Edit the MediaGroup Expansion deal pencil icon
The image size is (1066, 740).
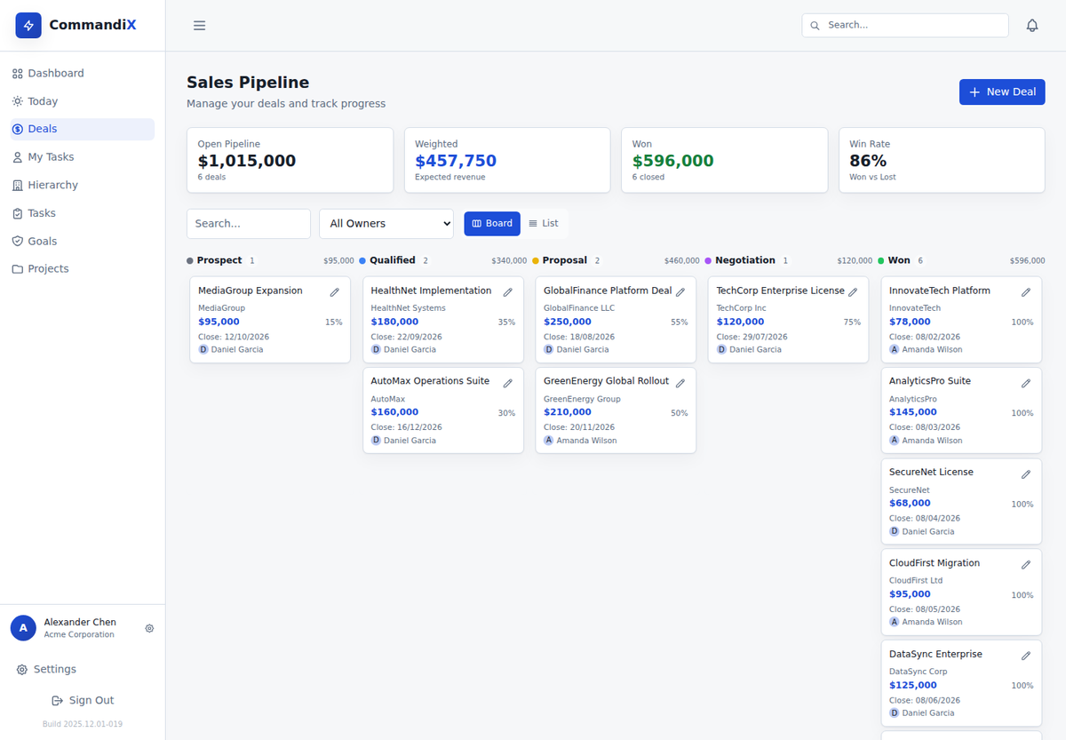tap(335, 291)
